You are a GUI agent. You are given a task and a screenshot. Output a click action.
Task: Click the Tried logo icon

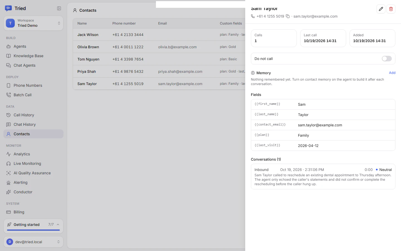(8, 8)
